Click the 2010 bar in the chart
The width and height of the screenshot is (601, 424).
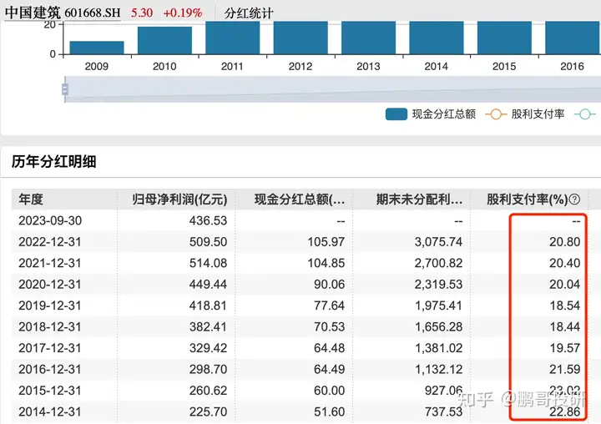pyautogui.click(x=164, y=40)
